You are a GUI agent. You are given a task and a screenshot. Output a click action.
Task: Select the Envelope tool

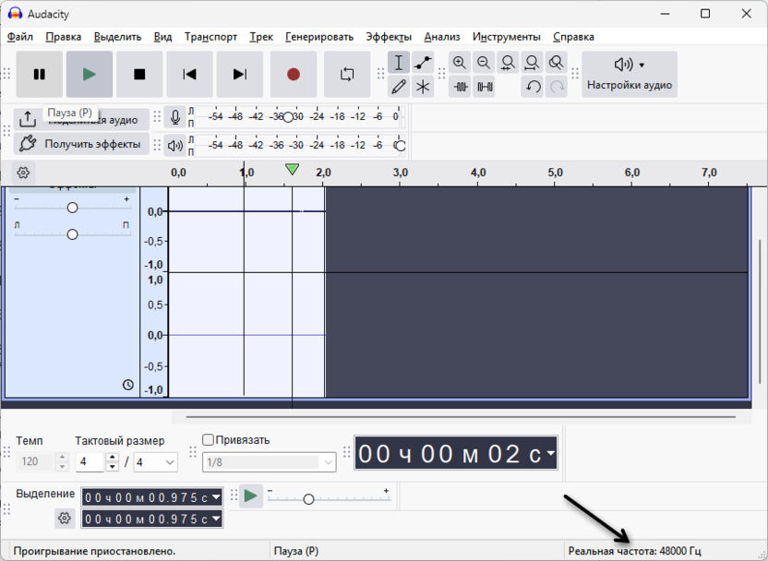click(x=421, y=63)
